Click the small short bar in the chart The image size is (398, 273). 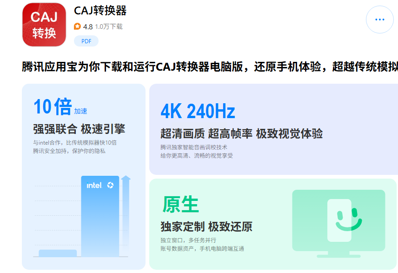point(58,253)
